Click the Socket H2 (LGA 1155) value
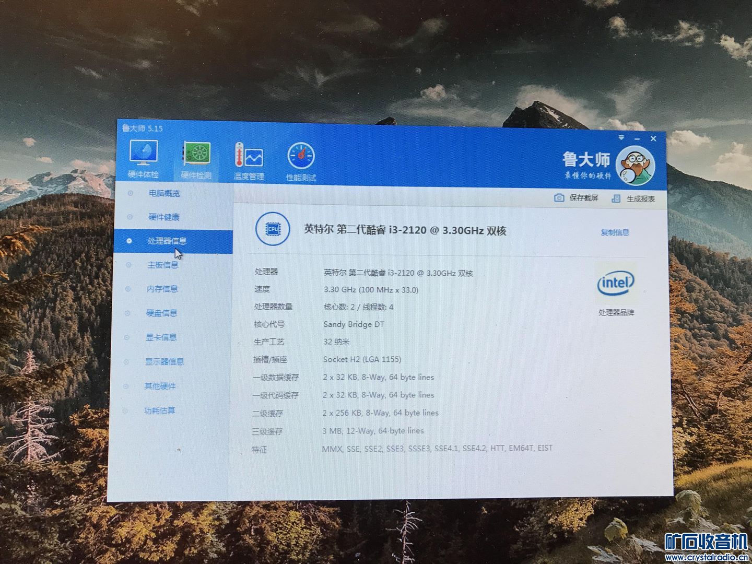The width and height of the screenshot is (752, 564). click(362, 359)
